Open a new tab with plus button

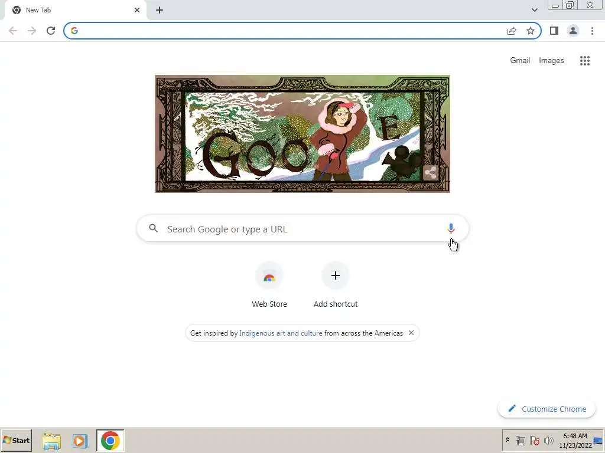pyautogui.click(x=160, y=11)
